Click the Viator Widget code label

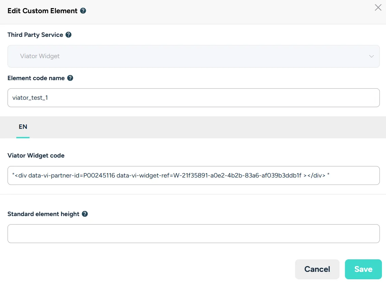coord(36,156)
